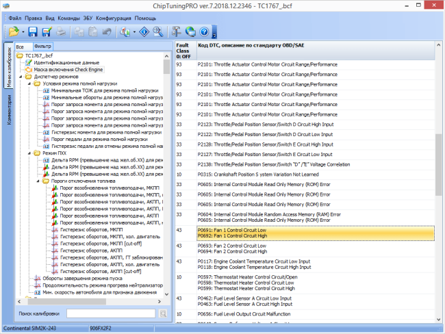Select the TC1767_.bcf root tree node
This screenshot has height=334, width=445.
pyautogui.click(x=38, y=55)
